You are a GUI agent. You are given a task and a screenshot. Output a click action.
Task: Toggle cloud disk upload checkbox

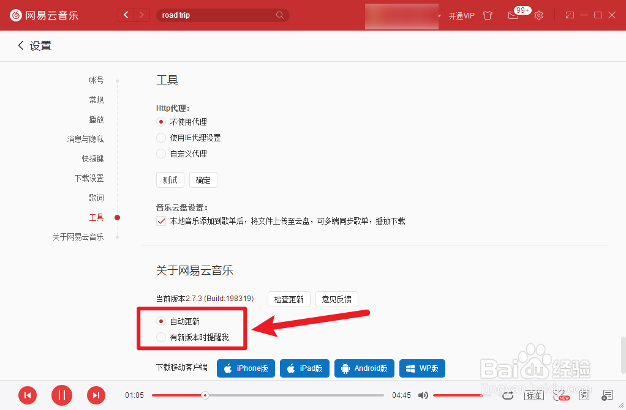click(x=161, y=221)
